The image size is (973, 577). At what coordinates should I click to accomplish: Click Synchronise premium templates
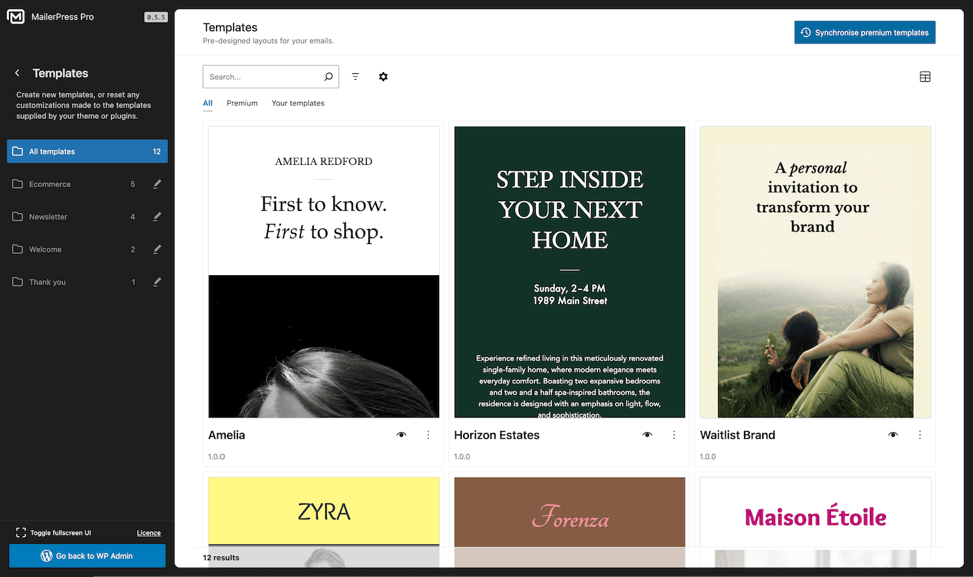(865, 32)
